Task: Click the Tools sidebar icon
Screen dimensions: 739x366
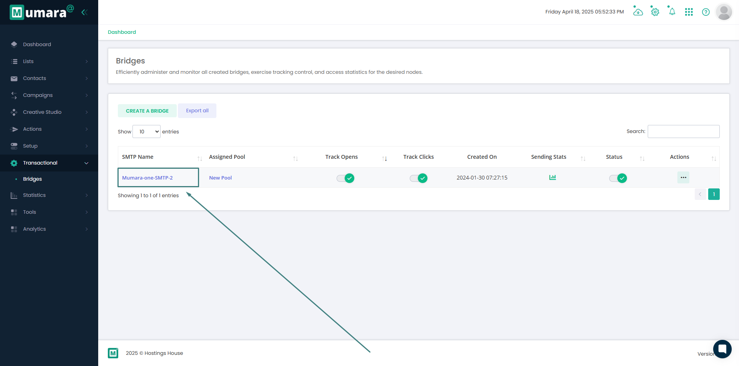Action: click(14, 212)
